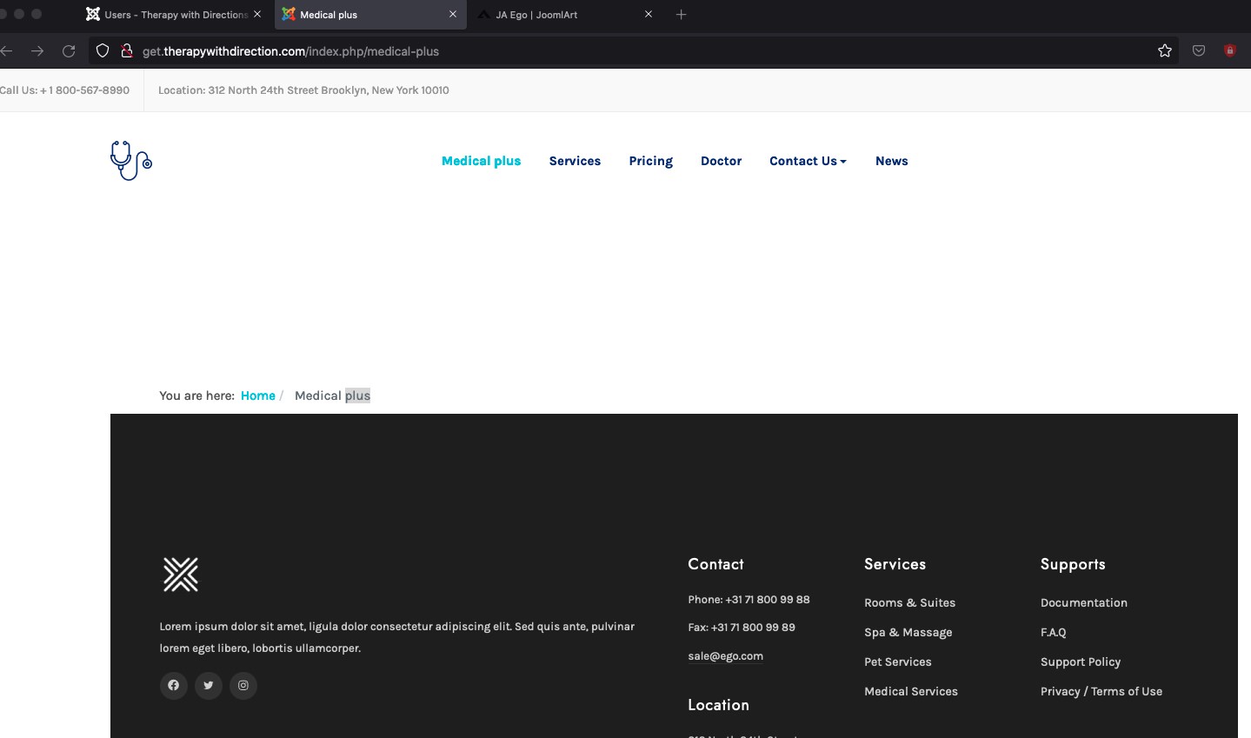Screen dimensions: 1251x738
Task: Click the Supports footer heading
Action: 1073,564
